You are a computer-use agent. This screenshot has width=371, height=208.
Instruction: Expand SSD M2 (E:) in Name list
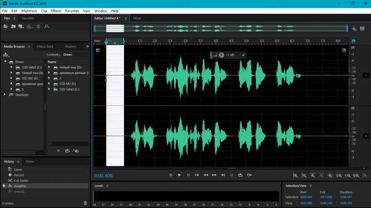[49, 84]
